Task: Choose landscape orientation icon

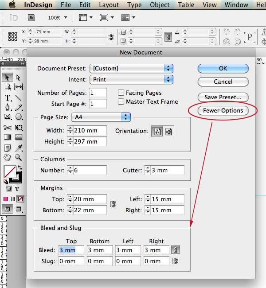Action: click(168, 131)
